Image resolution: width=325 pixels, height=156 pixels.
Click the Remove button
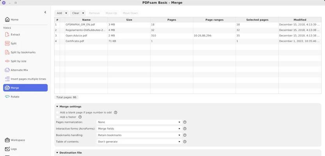94,13
